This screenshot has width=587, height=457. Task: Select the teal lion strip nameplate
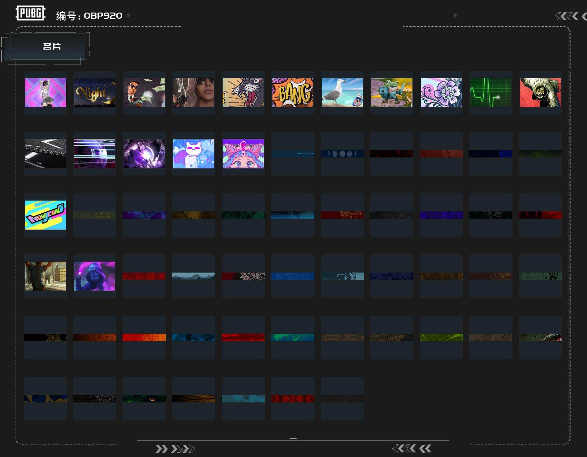point(342,276)
